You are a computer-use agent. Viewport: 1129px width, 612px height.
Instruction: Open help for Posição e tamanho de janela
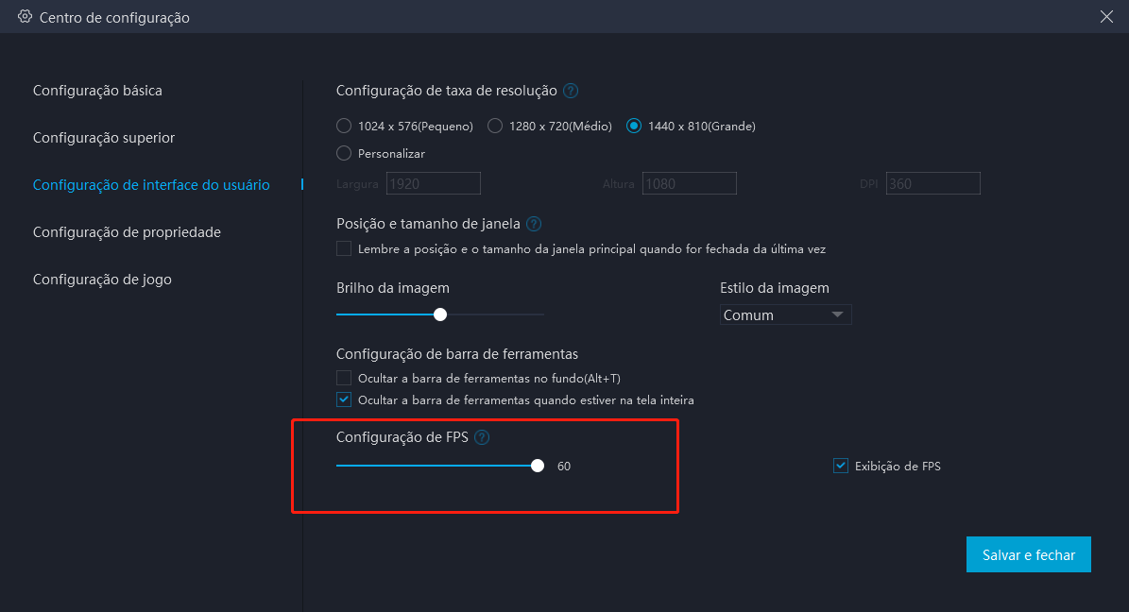534,224
